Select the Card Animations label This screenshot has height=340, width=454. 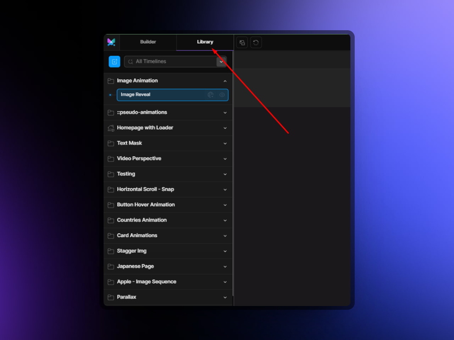point(137,235)
